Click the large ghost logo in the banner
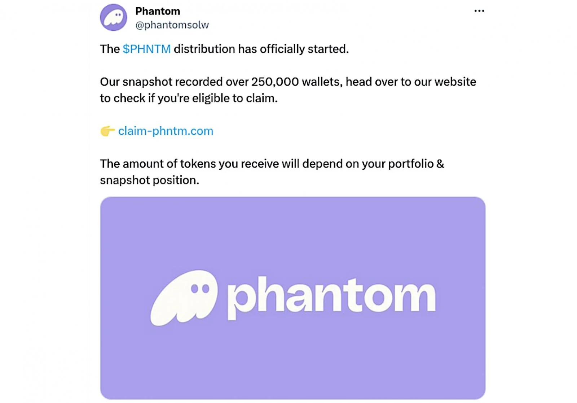The image size is (577, 403). coord(184,298)
